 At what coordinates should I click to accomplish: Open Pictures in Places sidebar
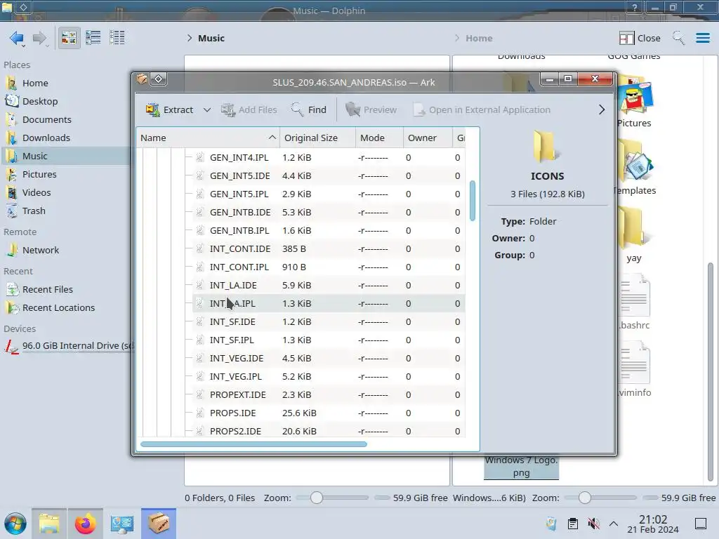point(67,175)
